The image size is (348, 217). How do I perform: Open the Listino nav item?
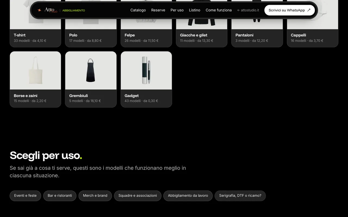click(195, 10)
